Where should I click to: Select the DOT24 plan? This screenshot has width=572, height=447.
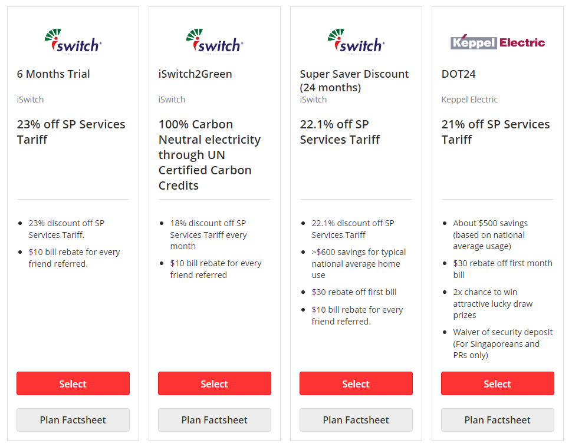pos(498,383)
